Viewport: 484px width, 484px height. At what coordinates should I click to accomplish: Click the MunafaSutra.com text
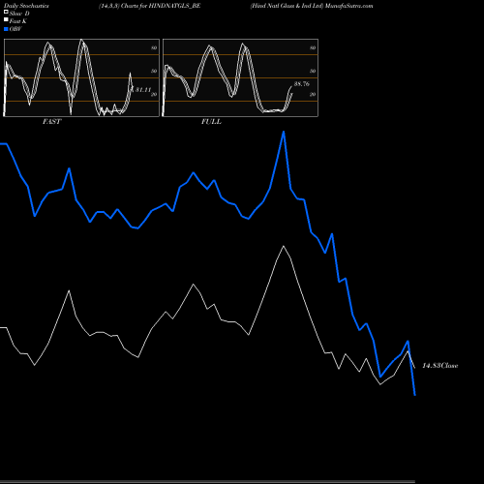pyautogui.click(x=349, y=6)
